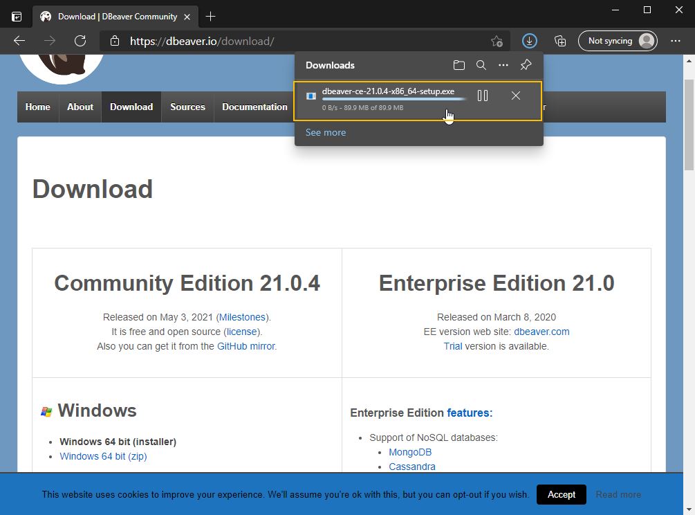
Task: Click the search downloads magnifier icon
Action: [481, 65]
